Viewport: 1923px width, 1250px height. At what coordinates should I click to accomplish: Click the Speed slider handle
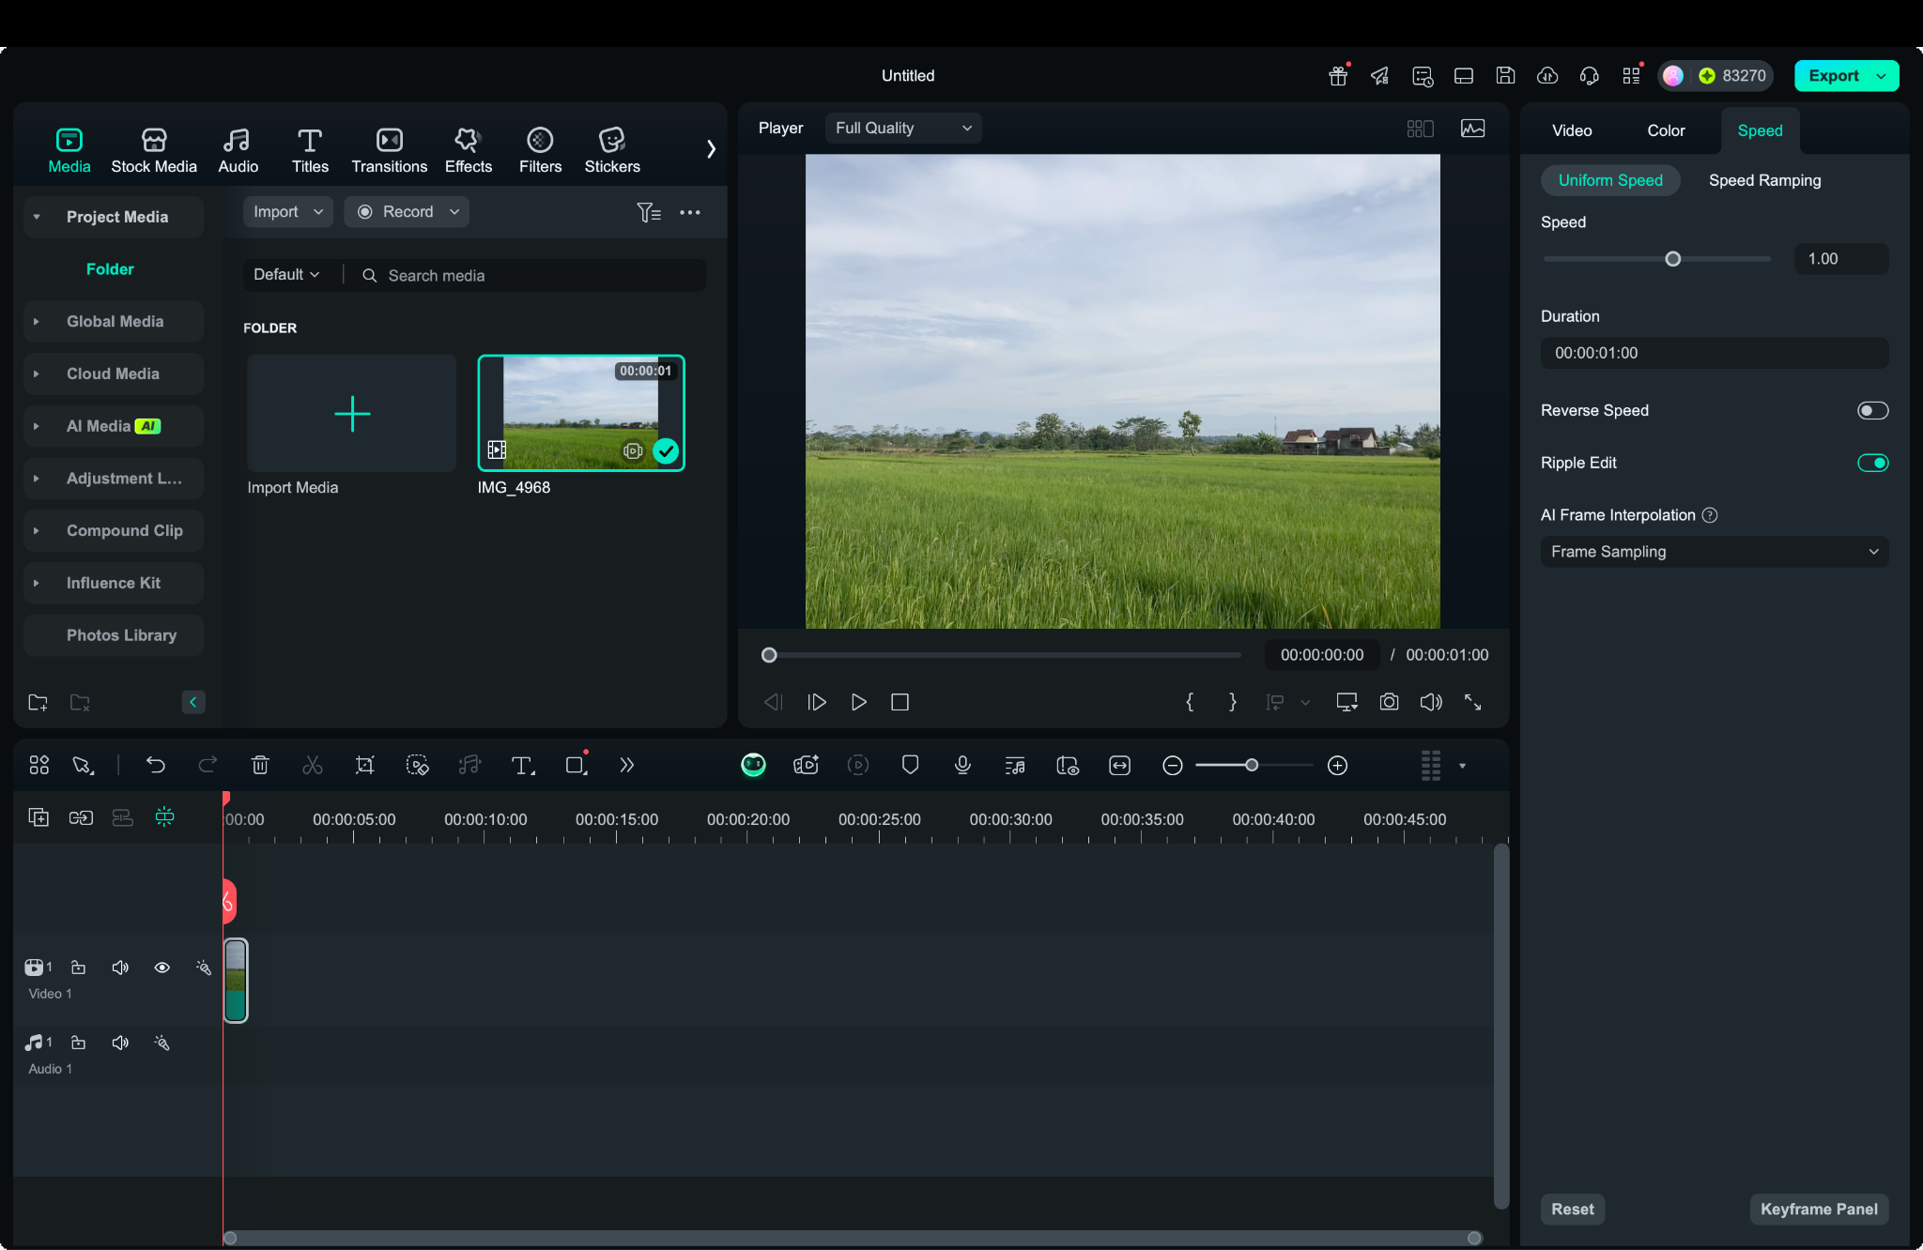click(x=1672, y=259)
